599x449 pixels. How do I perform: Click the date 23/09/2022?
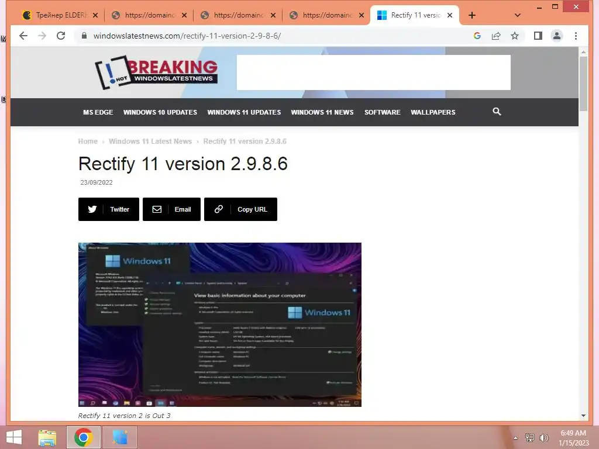(x=97, y=182)
